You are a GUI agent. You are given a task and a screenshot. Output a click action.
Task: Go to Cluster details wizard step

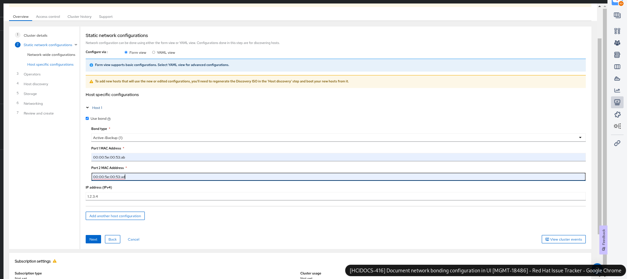pos(36,35)
